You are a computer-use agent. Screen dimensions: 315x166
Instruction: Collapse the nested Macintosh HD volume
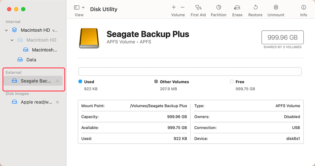pyautogui.click(x=12, y=40)
